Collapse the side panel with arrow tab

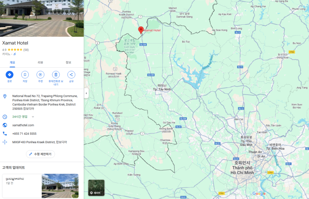[86, 93]
